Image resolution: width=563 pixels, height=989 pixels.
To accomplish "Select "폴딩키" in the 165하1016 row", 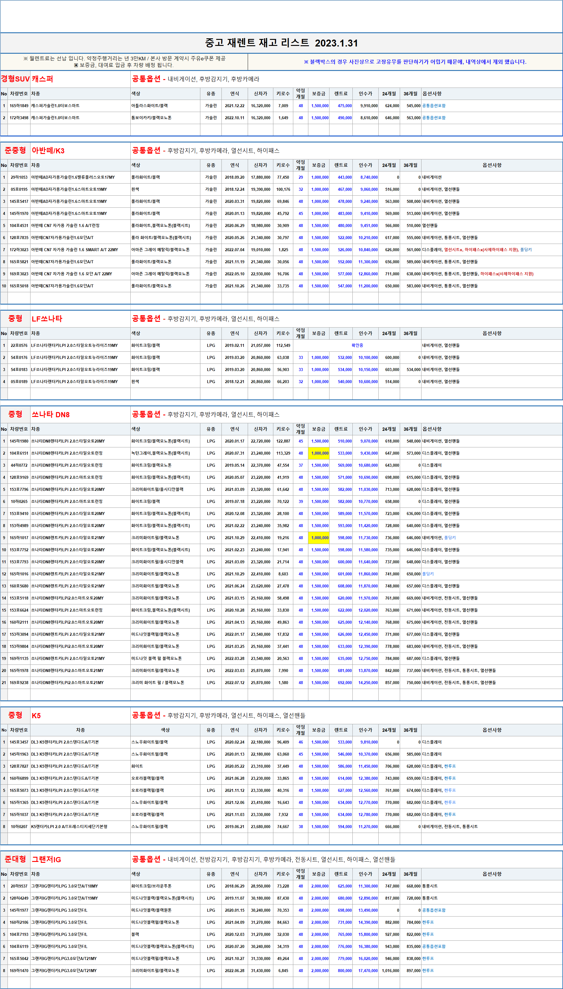I will [x=428, y=574].
